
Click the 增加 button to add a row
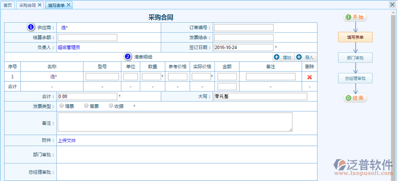pos(283,58)
